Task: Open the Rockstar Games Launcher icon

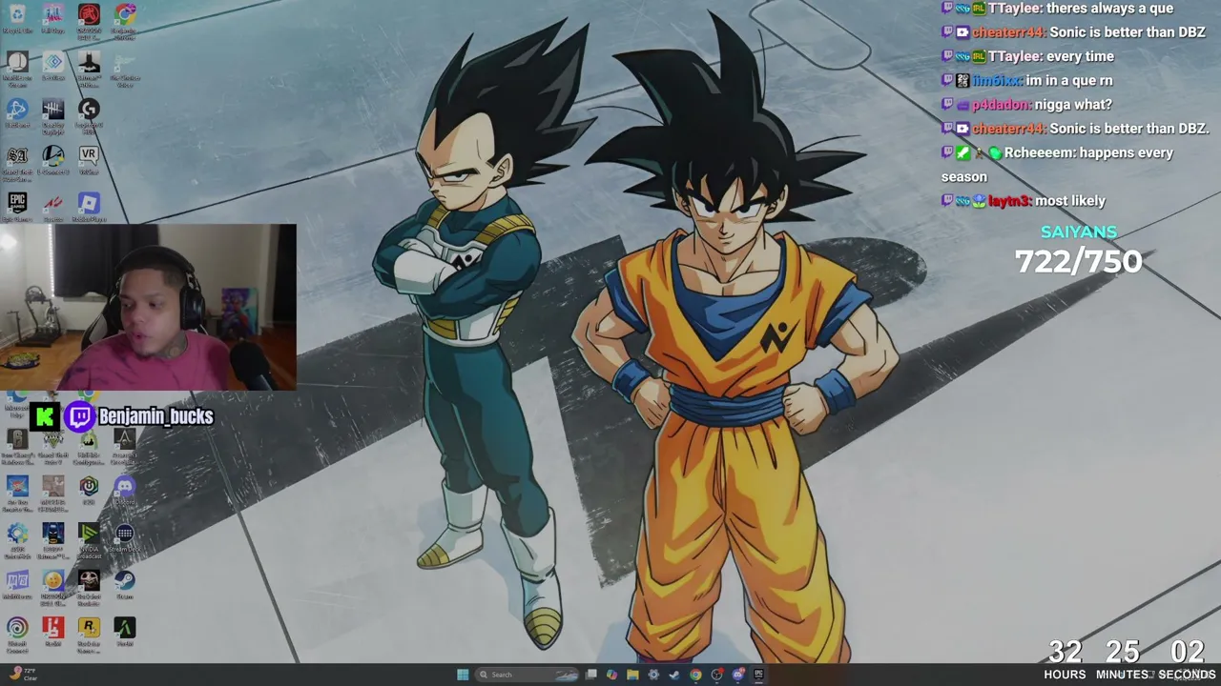Action: [89, 633]
